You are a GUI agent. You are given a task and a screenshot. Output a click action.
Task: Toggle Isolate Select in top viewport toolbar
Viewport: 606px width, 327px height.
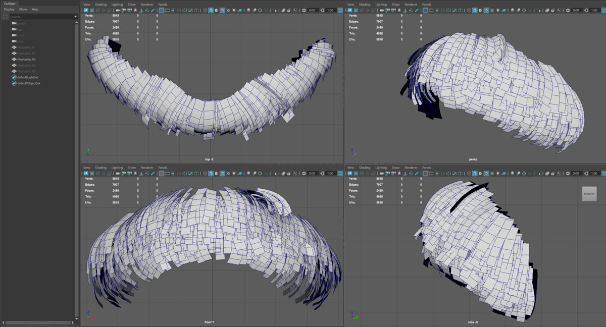[x=274, y=10]
